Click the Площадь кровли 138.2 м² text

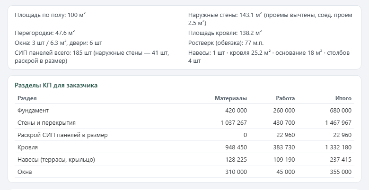[x=225, y=33]
